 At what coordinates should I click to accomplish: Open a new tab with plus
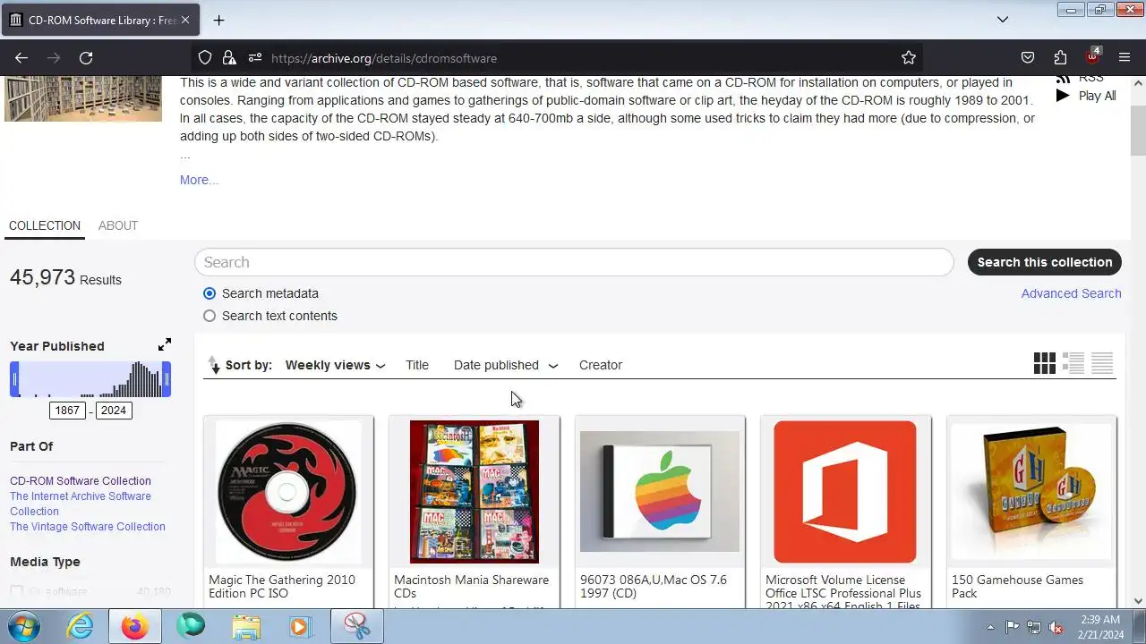click(x=218, y=20)
